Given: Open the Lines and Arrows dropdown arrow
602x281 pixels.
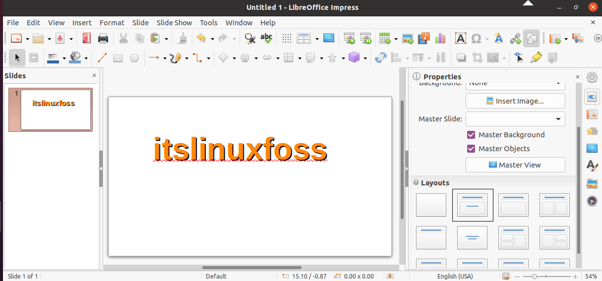Looking at the screenshot, I should [166, 58].
